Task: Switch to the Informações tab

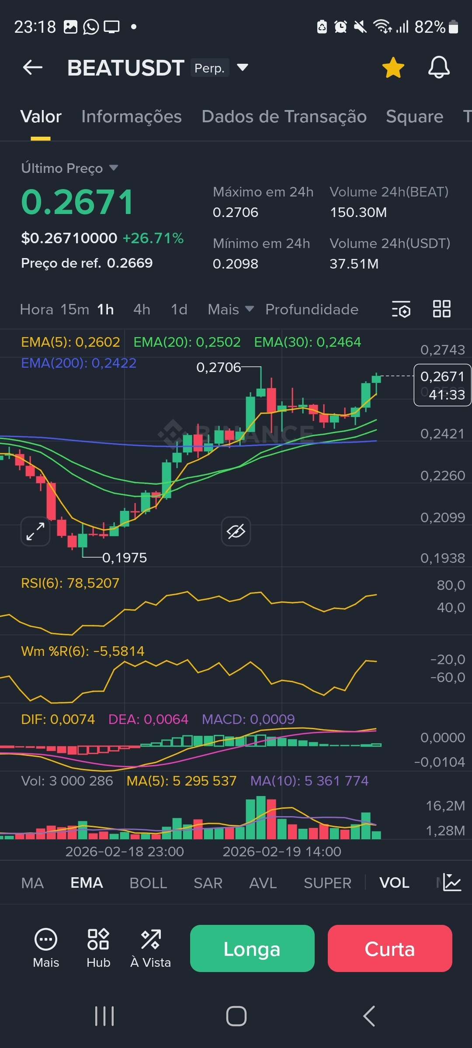Action: click(x=132, y=117)
